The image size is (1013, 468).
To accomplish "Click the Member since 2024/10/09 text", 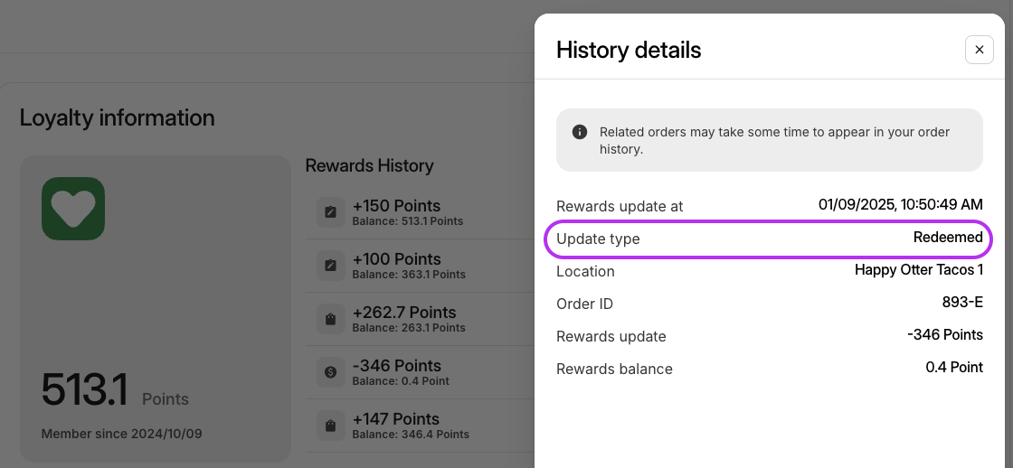I will click(121, 434).
